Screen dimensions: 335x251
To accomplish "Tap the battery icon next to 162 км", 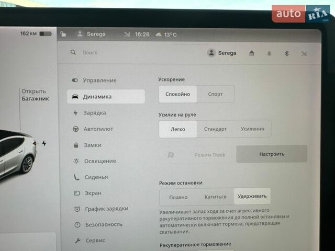I will tap(46, 34).
